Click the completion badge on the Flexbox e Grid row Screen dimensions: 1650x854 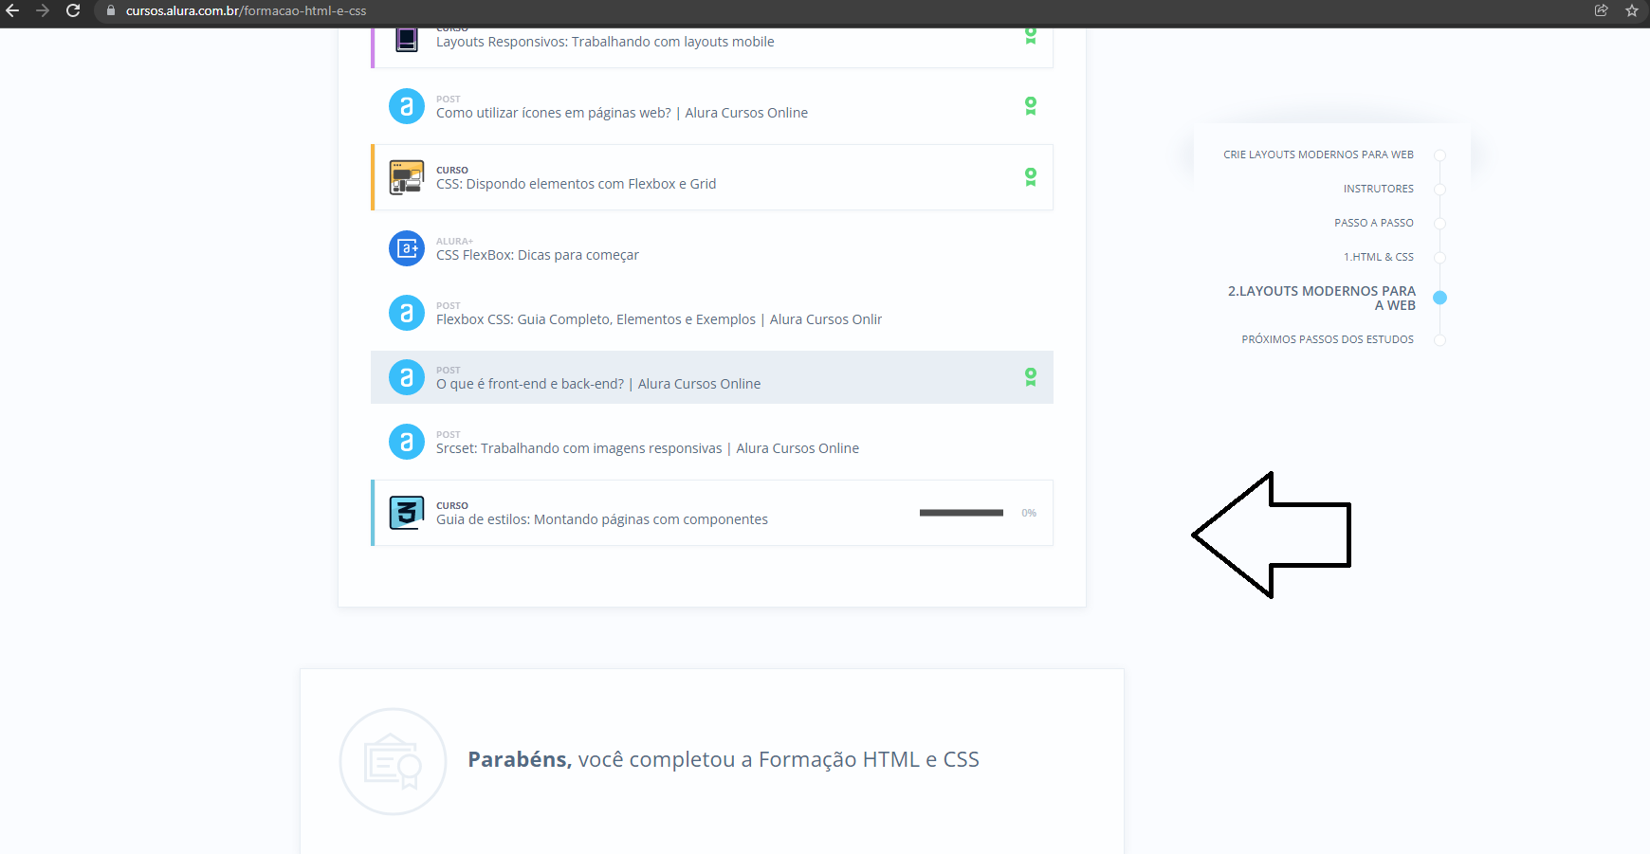point(1031,177)
